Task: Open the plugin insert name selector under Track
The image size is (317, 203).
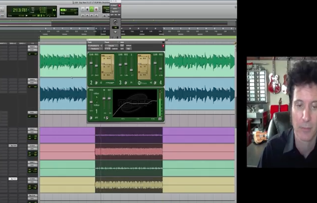Action: coord(95,49)
